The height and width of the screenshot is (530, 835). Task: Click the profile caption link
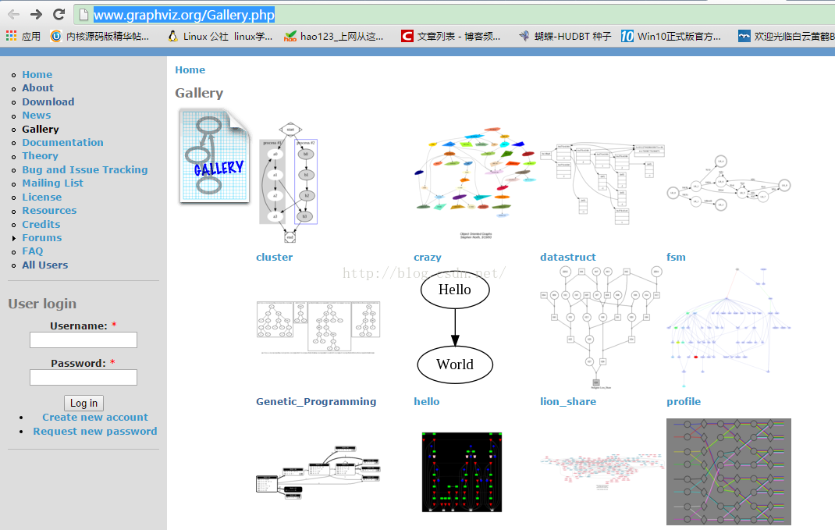pyautogui.click(x=684, y=402)
